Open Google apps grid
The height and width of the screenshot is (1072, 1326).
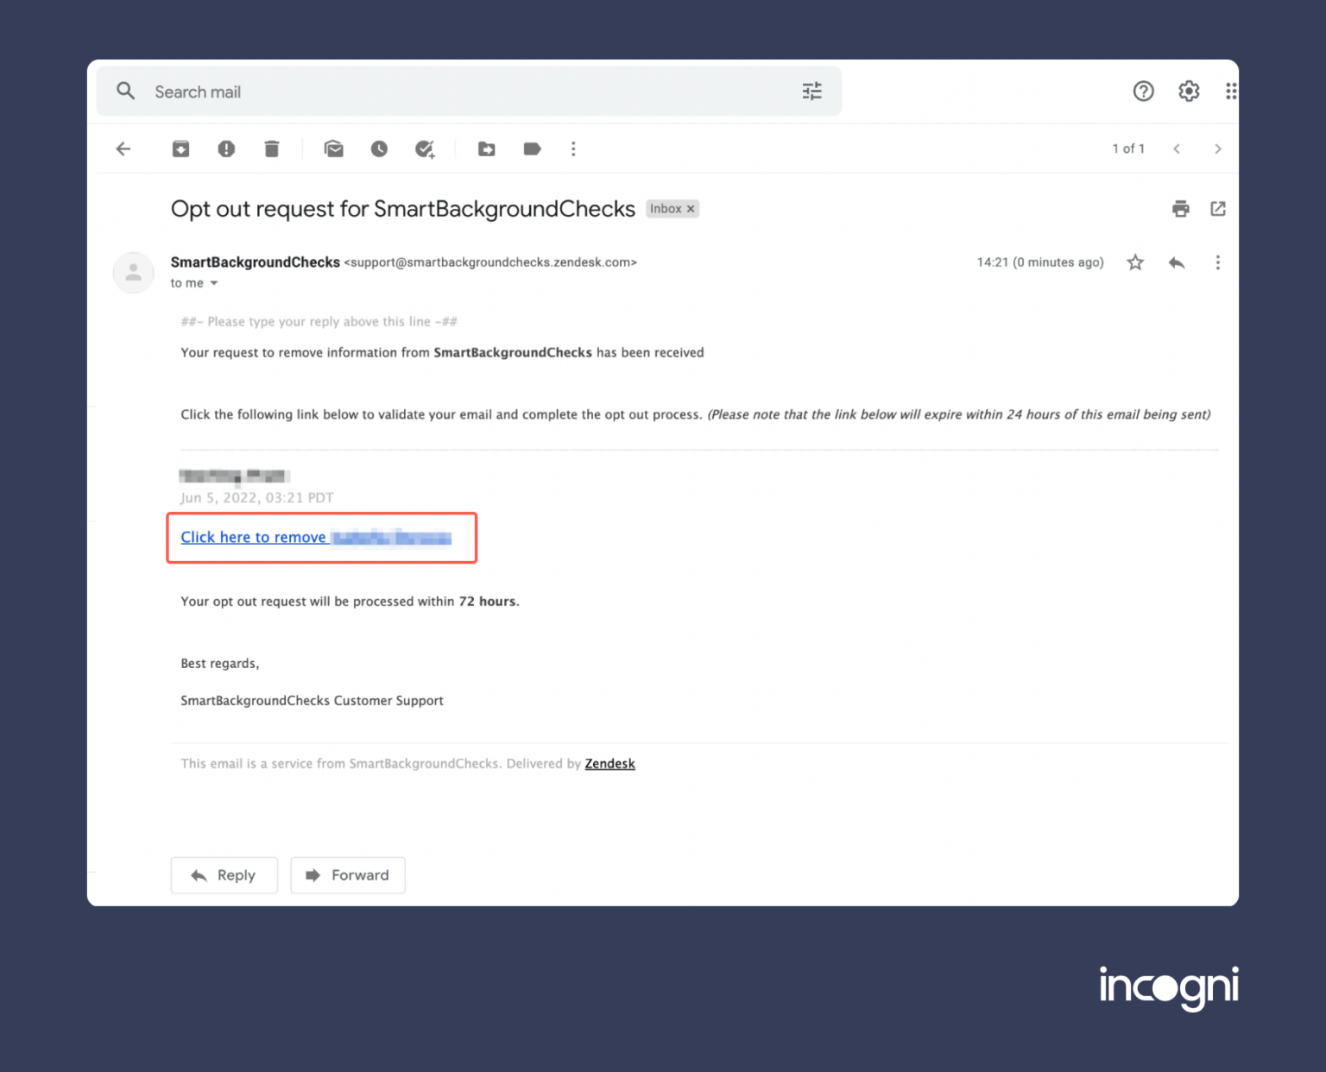click(x=1231, y=91)
